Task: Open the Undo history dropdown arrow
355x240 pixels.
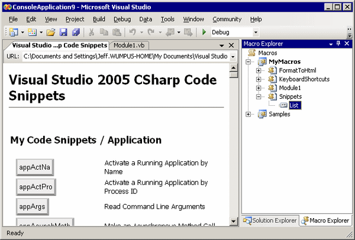Action: click(141, 33)
